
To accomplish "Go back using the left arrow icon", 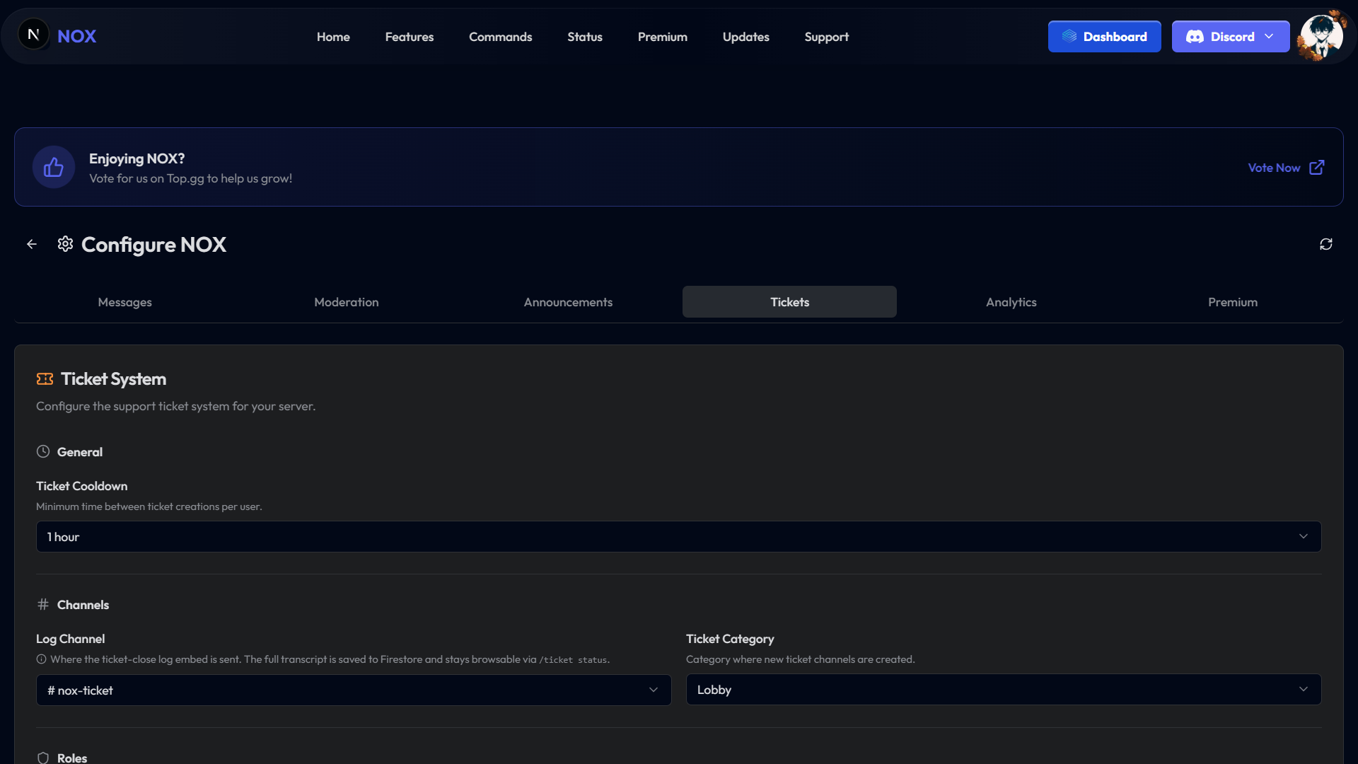I will (32, 244).
